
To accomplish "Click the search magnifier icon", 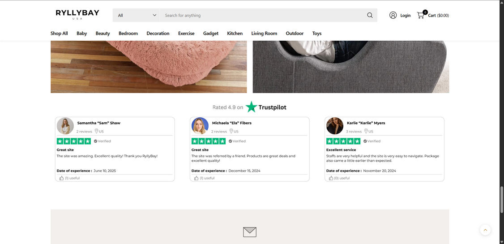I will pos(370,15).
